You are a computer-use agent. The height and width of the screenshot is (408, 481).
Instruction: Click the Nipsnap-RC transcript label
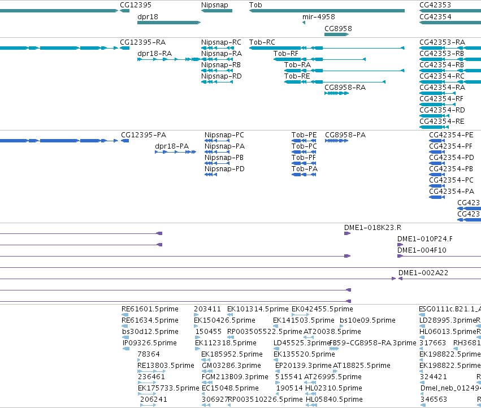pos(221,42)
